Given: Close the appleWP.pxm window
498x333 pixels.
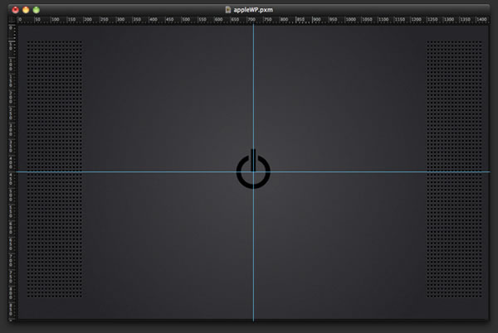Looking at the screenshot, I should pyautogui.click(x=15, y=10).
